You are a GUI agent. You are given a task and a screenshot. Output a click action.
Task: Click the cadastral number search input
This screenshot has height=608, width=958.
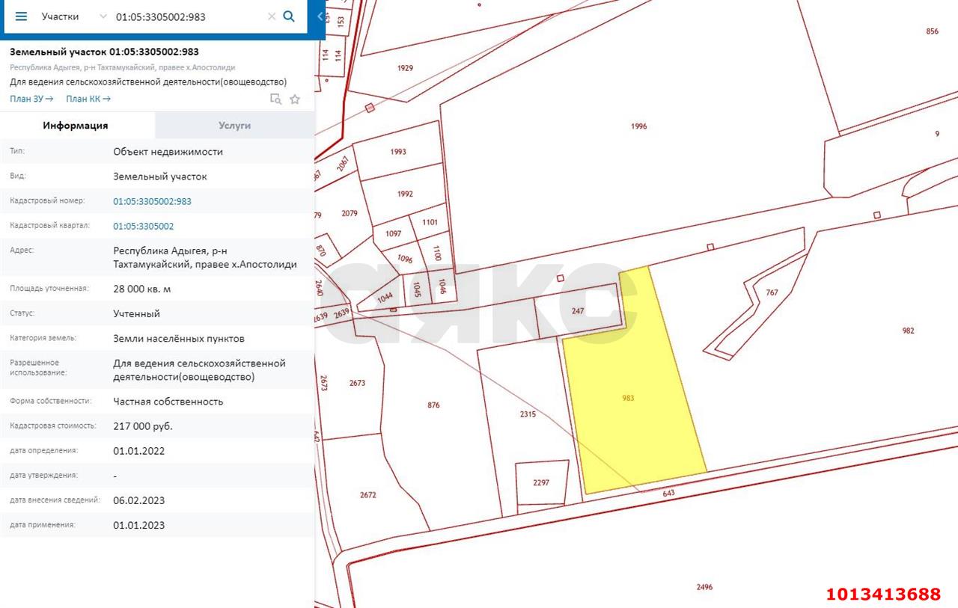(187, 16)
